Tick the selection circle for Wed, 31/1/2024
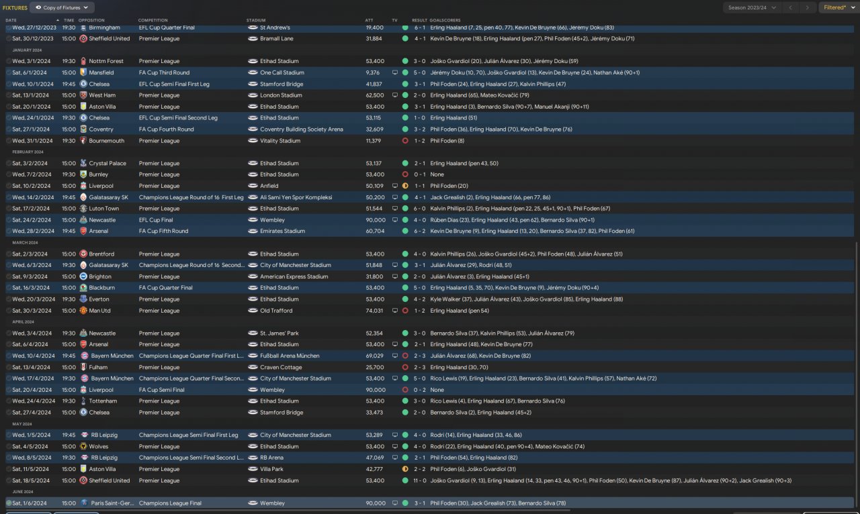Viewport: 860px width, 514px height. point(9,141)
